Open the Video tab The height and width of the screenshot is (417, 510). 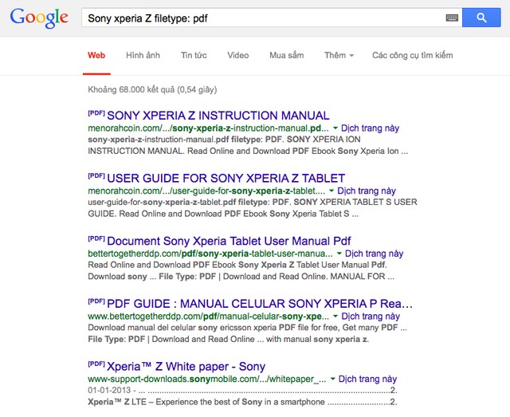[x=238, y=55]
